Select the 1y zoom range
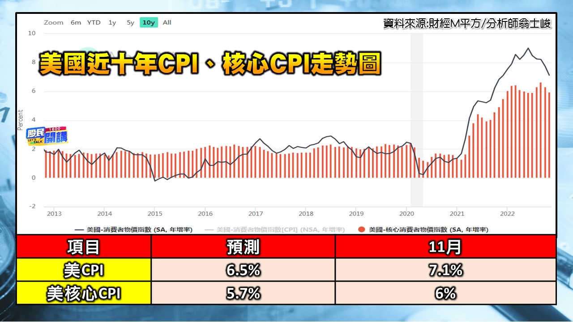 point(112,22)
